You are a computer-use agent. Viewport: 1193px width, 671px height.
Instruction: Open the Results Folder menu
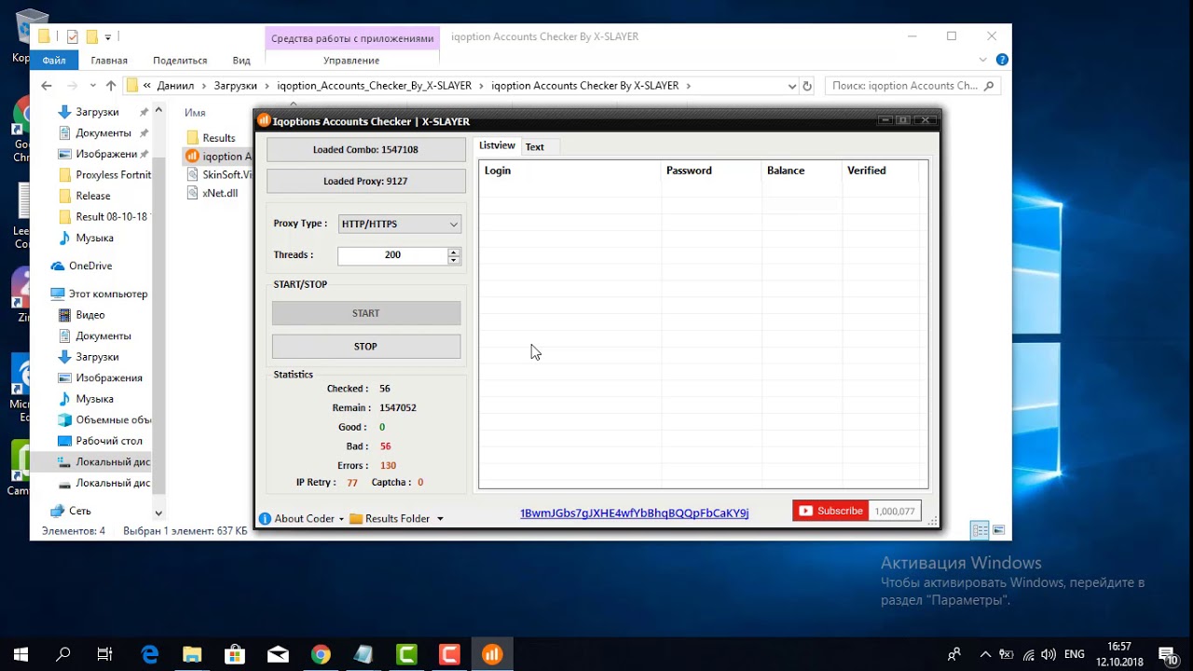point(396,519)
